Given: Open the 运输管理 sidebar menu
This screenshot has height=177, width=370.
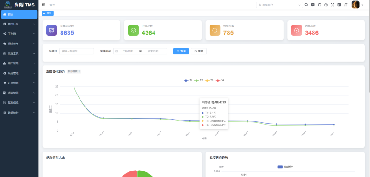Looking at the screenshot, I should (x=19, y=93).
